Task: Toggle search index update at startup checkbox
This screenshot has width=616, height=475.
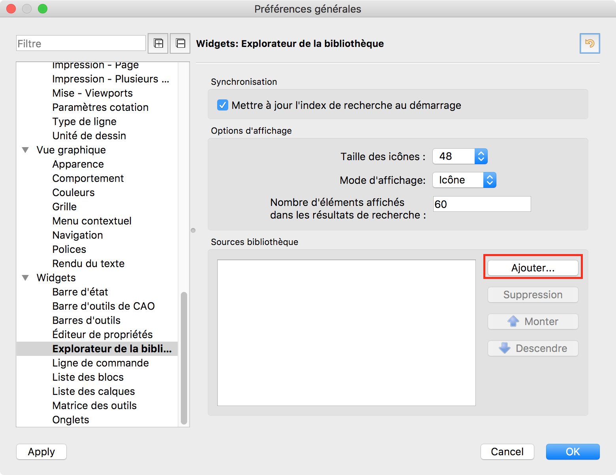Action: pos(223,105)
